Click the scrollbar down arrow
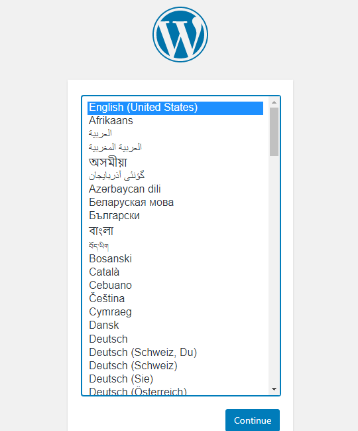The height and width of the screenshot is (431, 358). point(274,389)
